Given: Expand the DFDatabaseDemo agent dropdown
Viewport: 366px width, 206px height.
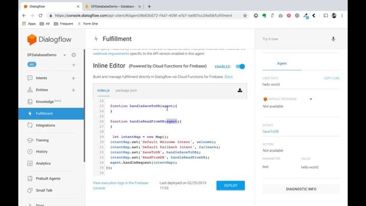Looking at the screenshot, I should [x=65, y=55].
